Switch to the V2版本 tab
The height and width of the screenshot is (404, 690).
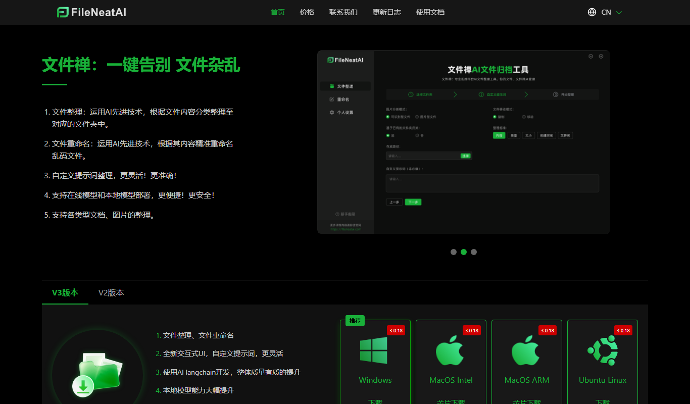tap(111, 292)
